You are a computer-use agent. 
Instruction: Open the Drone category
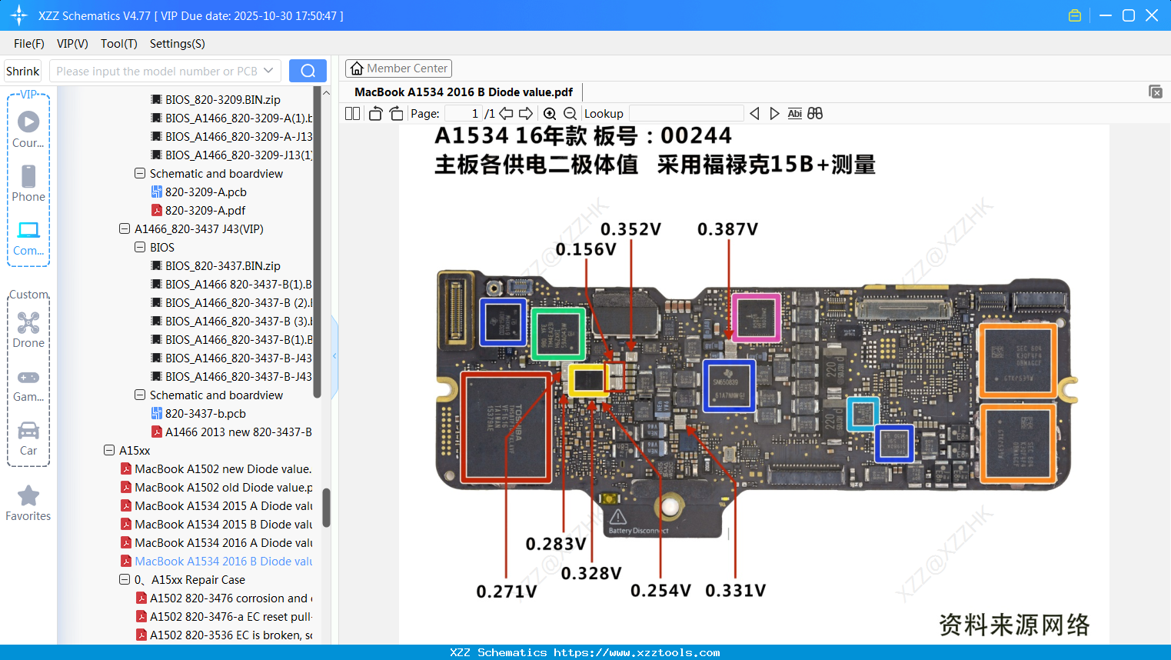[x=28, y=329]
